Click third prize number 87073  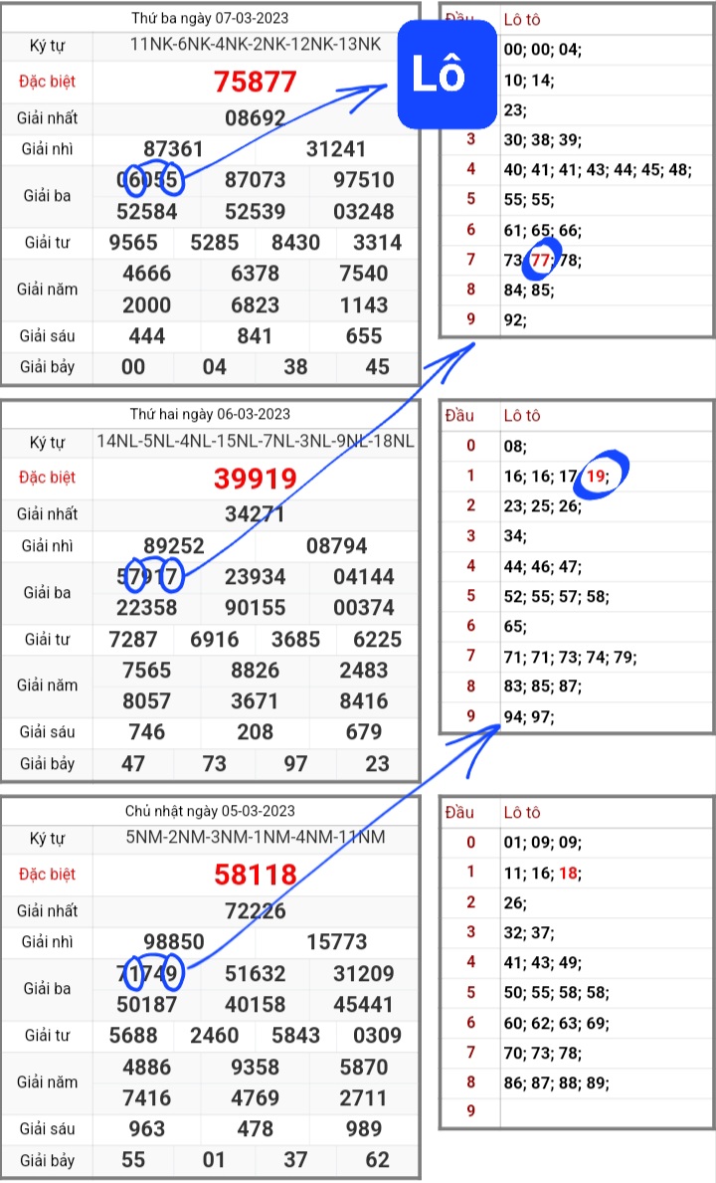tap(256, 179)
